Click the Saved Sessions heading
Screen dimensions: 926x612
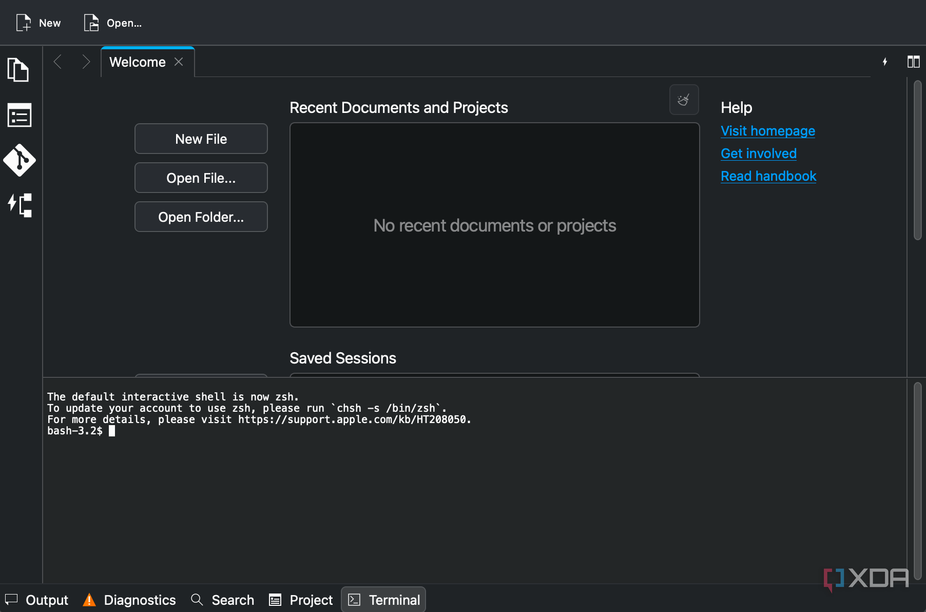coord(343,358)
